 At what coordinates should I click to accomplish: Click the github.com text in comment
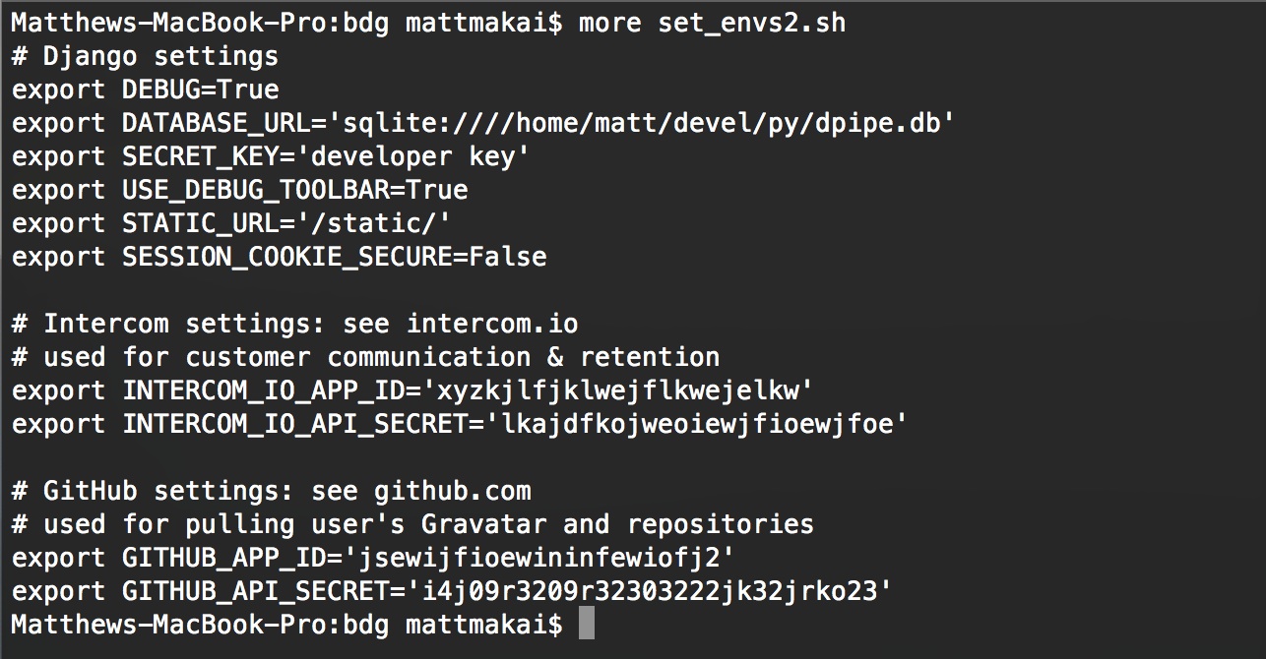[453, 491]
